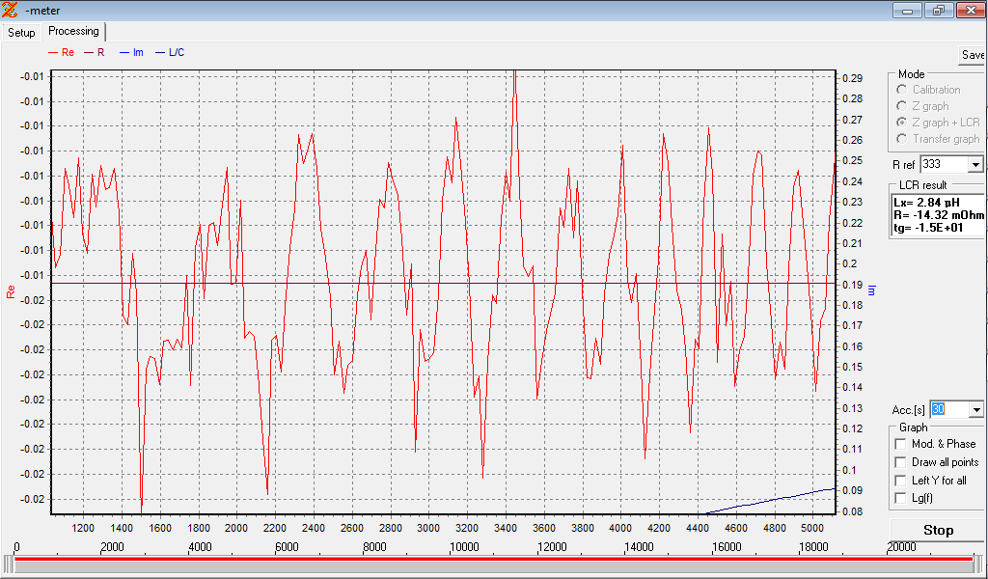Click the R legend entry in purple
This screenshot has height=579, width=988.
click(95, 52)
